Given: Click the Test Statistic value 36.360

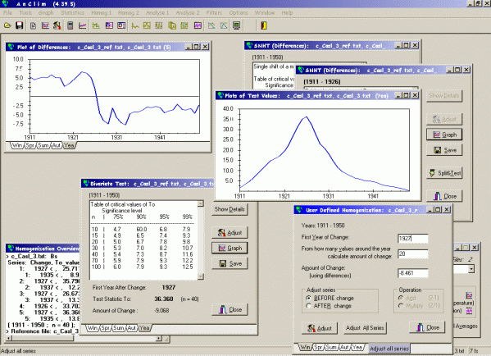Looking at the screenshot, I should [x=164, y=299].
